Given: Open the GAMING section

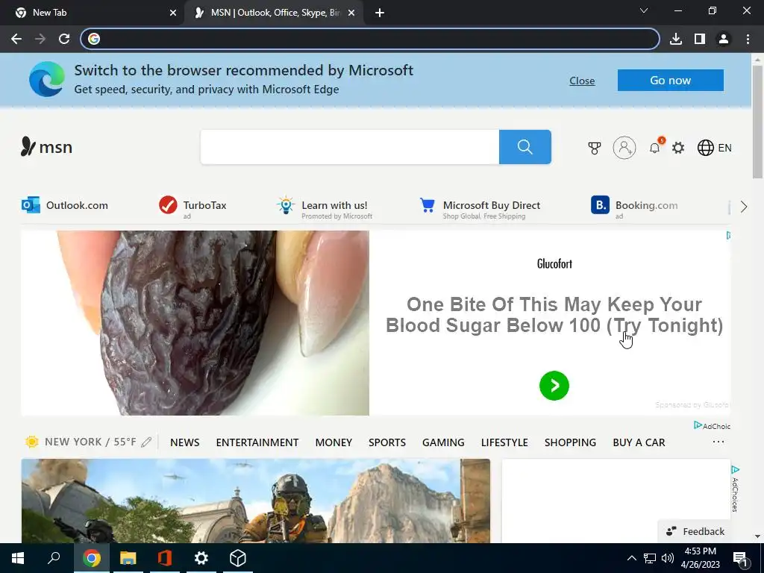Looking at the screenshot, I should tap(443, 442).
